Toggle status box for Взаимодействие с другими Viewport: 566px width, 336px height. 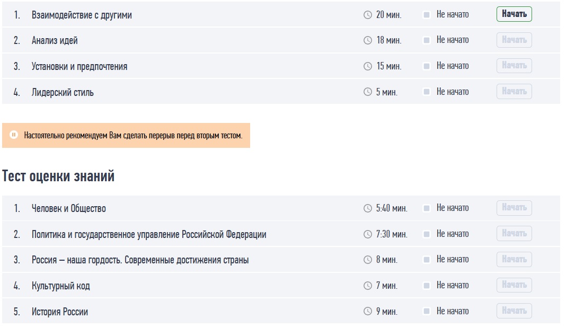(427, 15)
